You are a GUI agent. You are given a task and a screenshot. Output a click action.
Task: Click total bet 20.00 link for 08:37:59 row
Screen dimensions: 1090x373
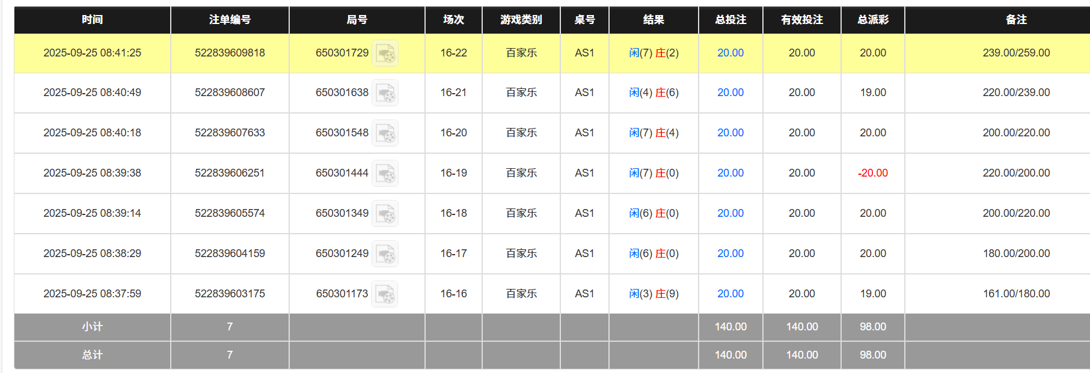click(x=730, y=294)
